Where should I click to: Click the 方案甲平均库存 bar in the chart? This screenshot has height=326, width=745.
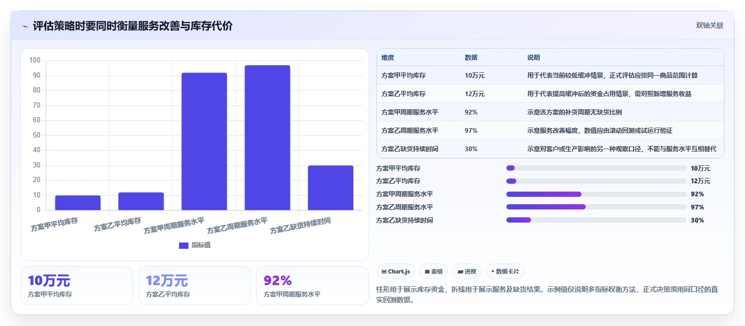point(78,203)
